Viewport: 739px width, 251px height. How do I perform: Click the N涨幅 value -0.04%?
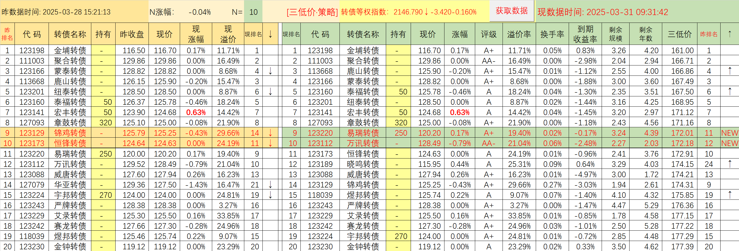coord(200,12)
